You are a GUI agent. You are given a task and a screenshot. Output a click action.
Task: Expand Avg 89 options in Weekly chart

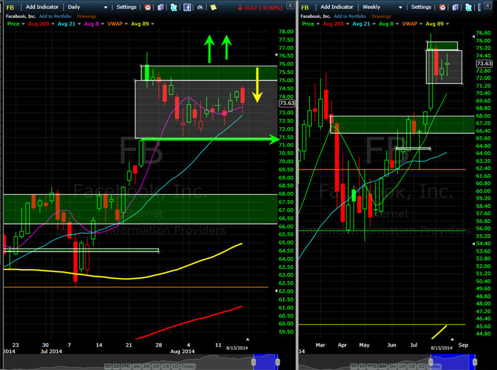pos(447,24)
